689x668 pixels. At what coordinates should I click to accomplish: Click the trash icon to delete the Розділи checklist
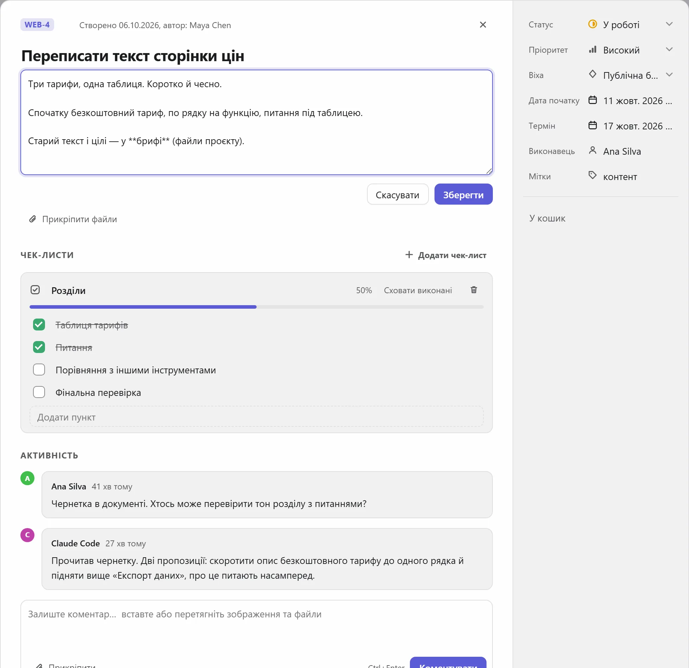tap(474, 290)
